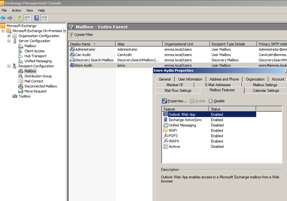Click the Create Filter link

pyautogui.click(x=84, y=35)
